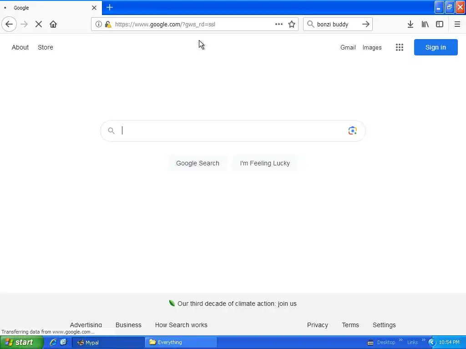Go back using the back arrow button
The height and width of the screenshot is (349, 466).
pyautogui.click(x=9, y=24)
